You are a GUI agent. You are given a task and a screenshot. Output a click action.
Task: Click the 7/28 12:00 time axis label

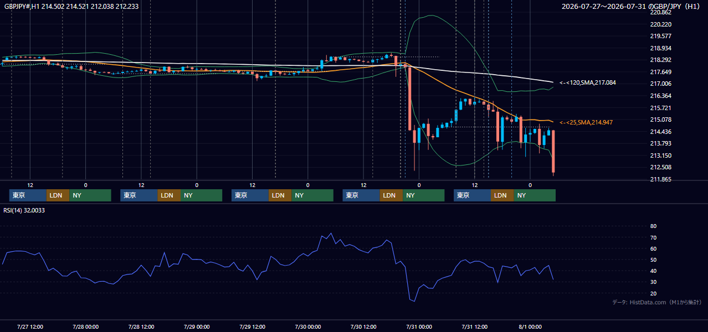pyautogui.click(x=141, y=326)
